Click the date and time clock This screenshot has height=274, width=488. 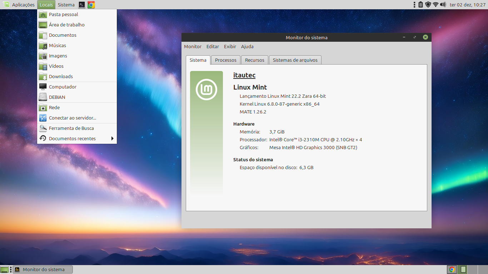click(x=467, y=5)
